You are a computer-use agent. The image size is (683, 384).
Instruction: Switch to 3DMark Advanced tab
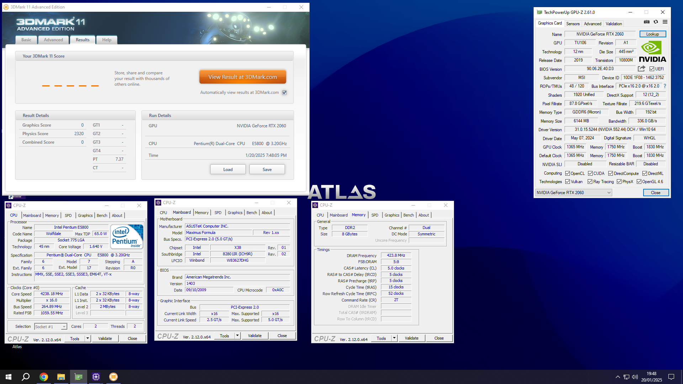click(53, 40)
